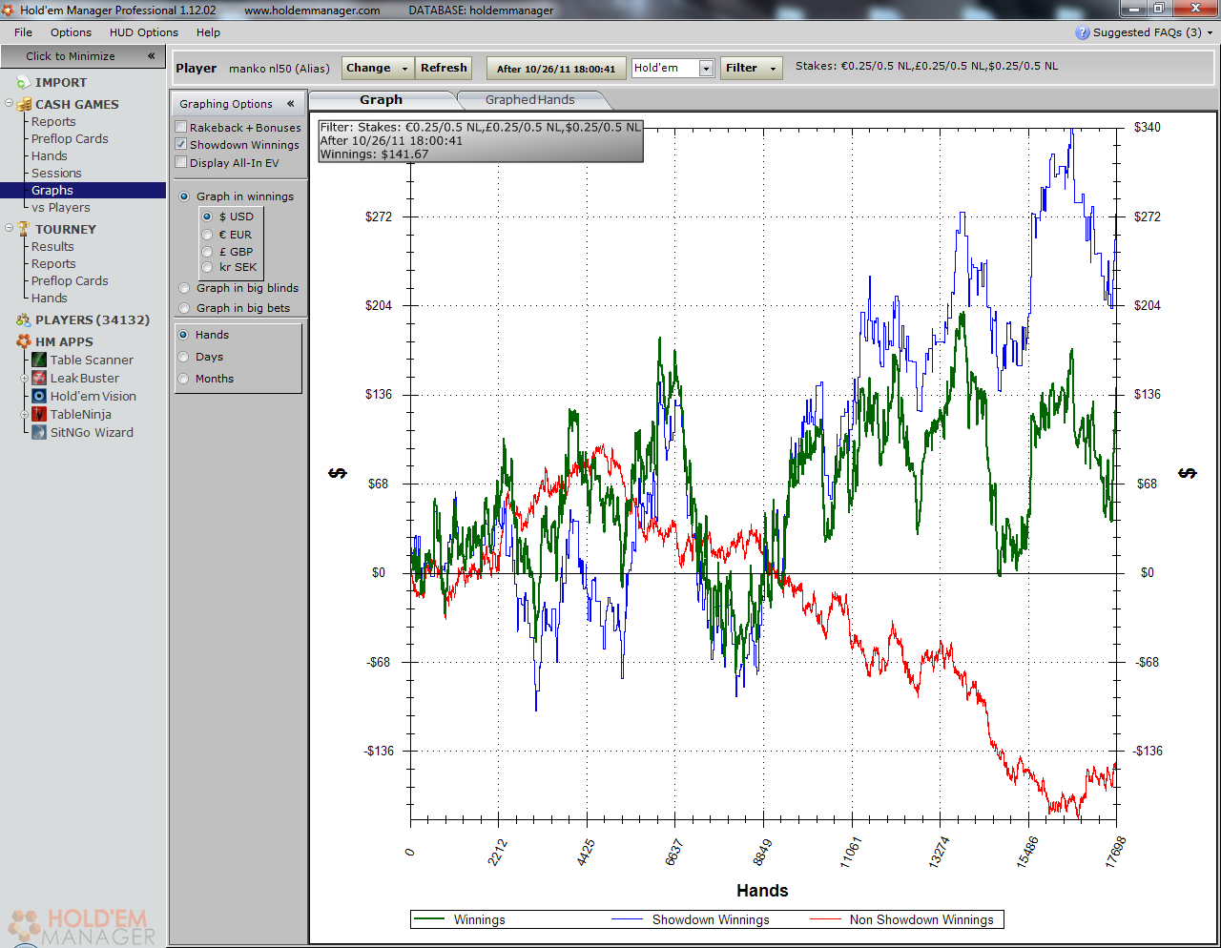
Task: Click the HM Apps puzzle icon
Action: pyautogui.click(x=24, y=341)
